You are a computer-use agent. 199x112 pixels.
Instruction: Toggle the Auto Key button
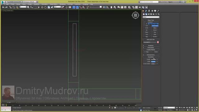click(x=160, y=108)
